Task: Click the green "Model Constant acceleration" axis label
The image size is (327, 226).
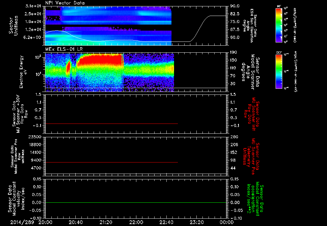Action: point(255,199)
